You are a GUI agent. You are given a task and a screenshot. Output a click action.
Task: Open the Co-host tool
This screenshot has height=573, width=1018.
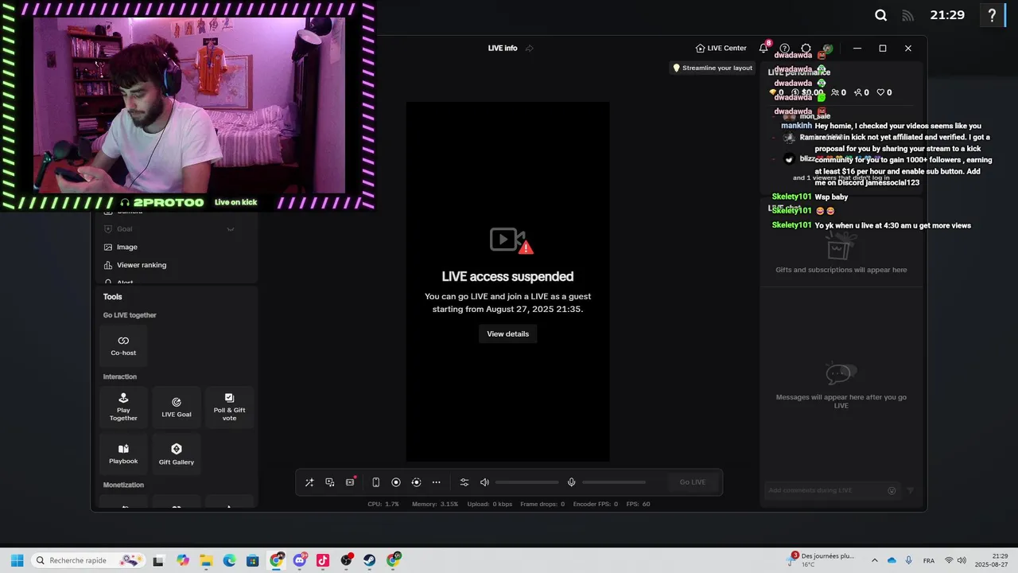(123, 345)
